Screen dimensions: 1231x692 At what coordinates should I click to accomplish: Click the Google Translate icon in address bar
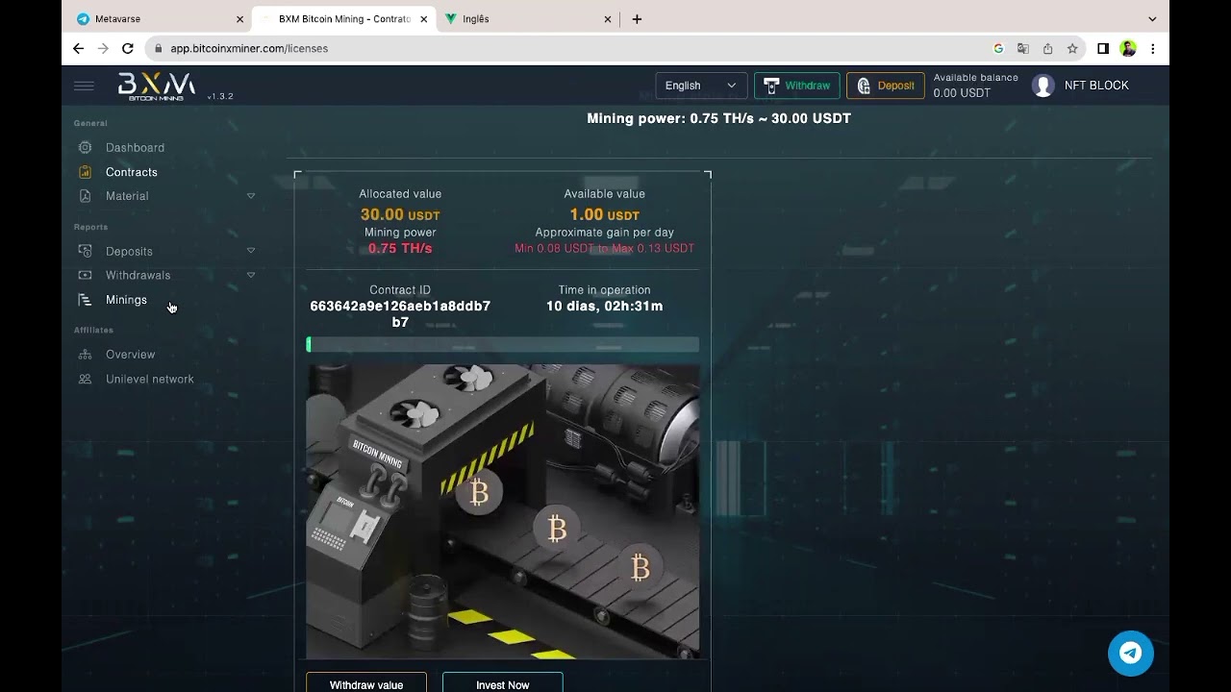(x=1023, y=48)
